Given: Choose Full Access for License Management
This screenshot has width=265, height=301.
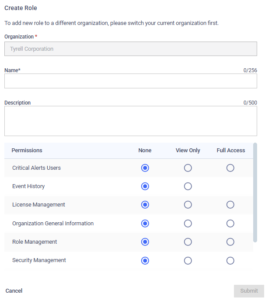Looking at the screenshot, I should pos(230,205).
